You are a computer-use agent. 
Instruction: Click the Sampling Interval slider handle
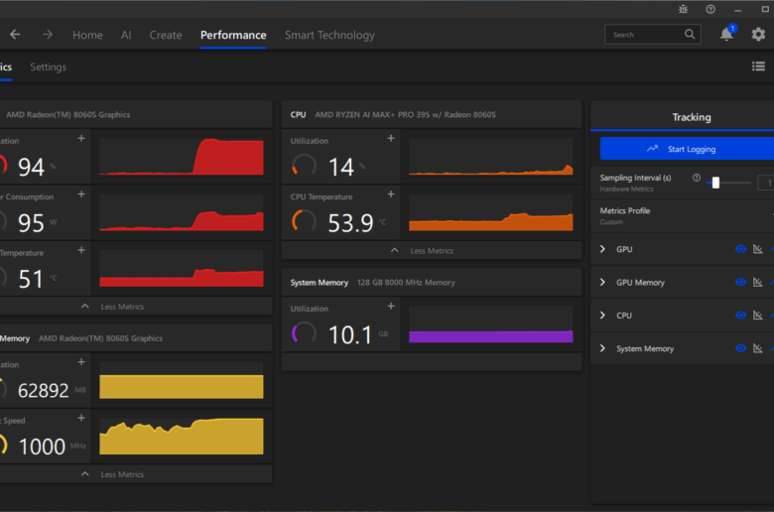click(715, 183)
